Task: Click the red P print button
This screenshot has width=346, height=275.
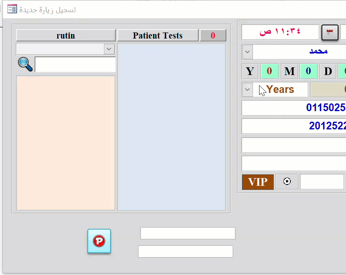Action: 99,241
